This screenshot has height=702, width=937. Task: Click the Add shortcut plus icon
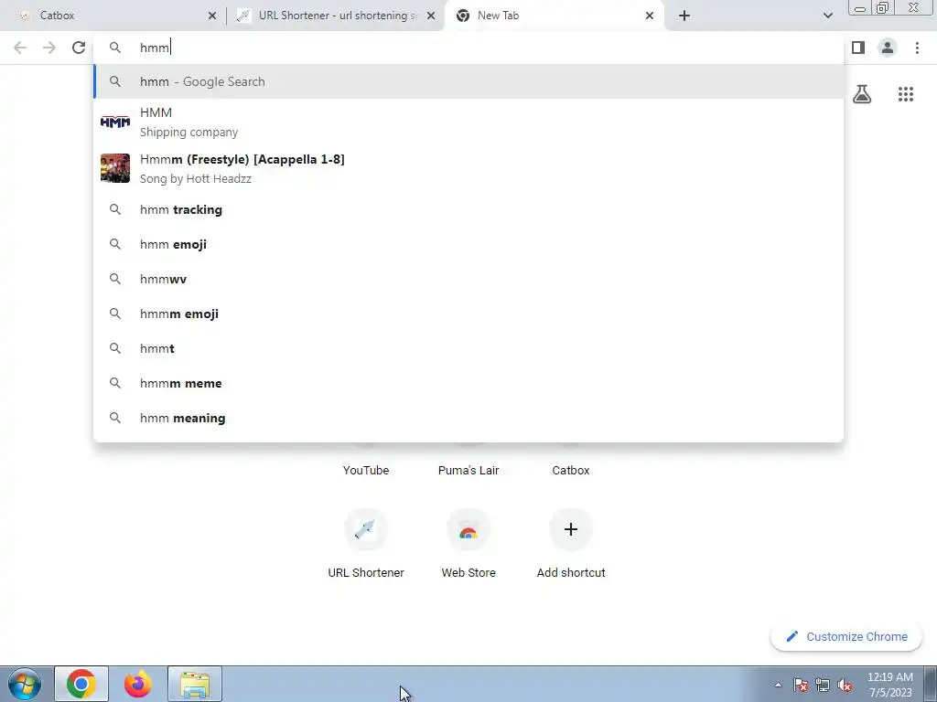[x=571, y=529]
